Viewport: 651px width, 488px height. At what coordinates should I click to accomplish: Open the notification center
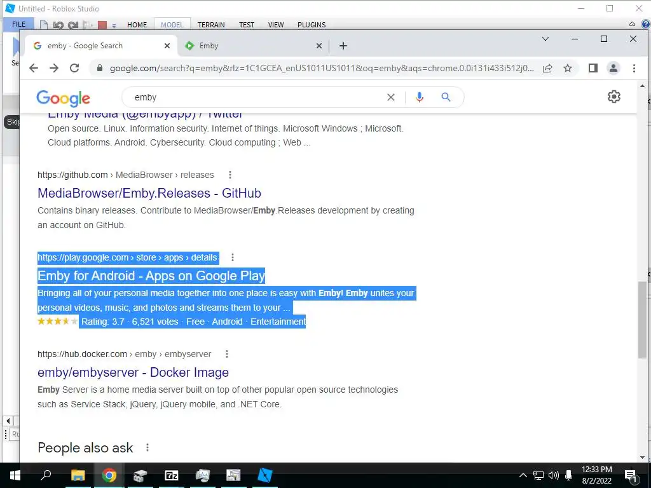631,475
